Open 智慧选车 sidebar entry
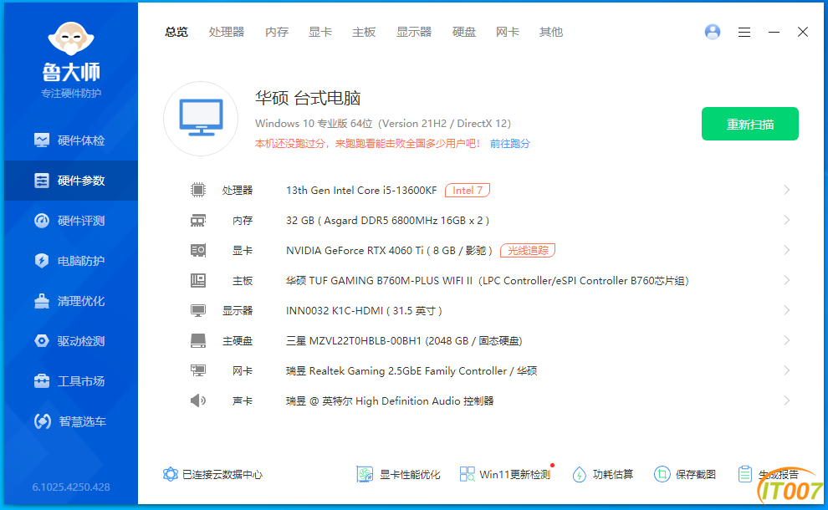 [x=71, y=421]
